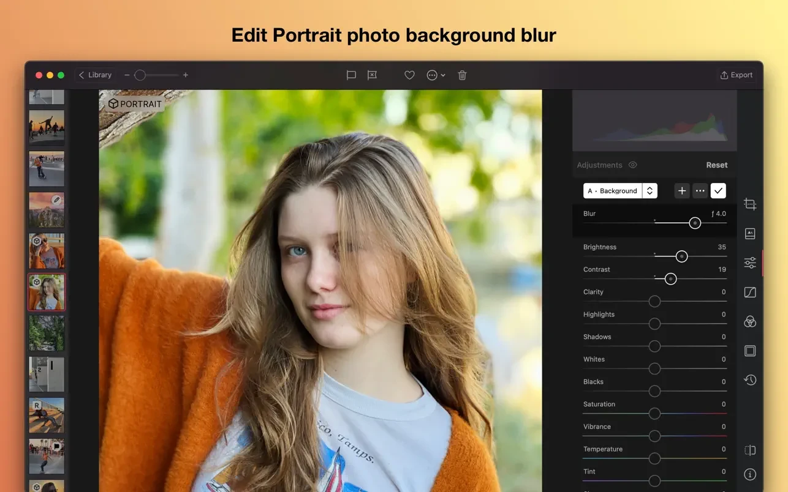Viewport: 788px width, 492px height.
Task: Open the Adjustments panel icon
Action: pyautogui.click(x=750, y=262)
